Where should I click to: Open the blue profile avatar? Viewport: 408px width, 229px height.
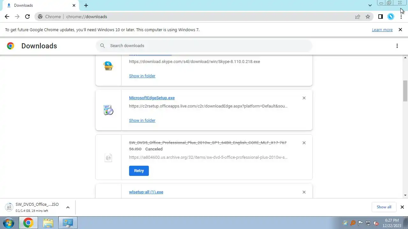pyautogui.click(x=391, y=17)
